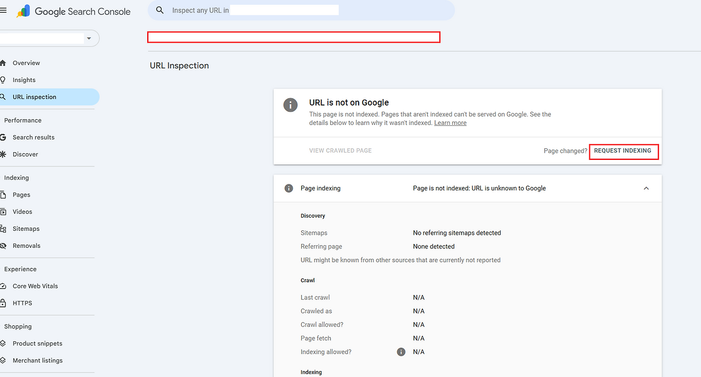Open the property selector dropdown
The width and height of the screenshot is (701, 377).
point(89,38)
